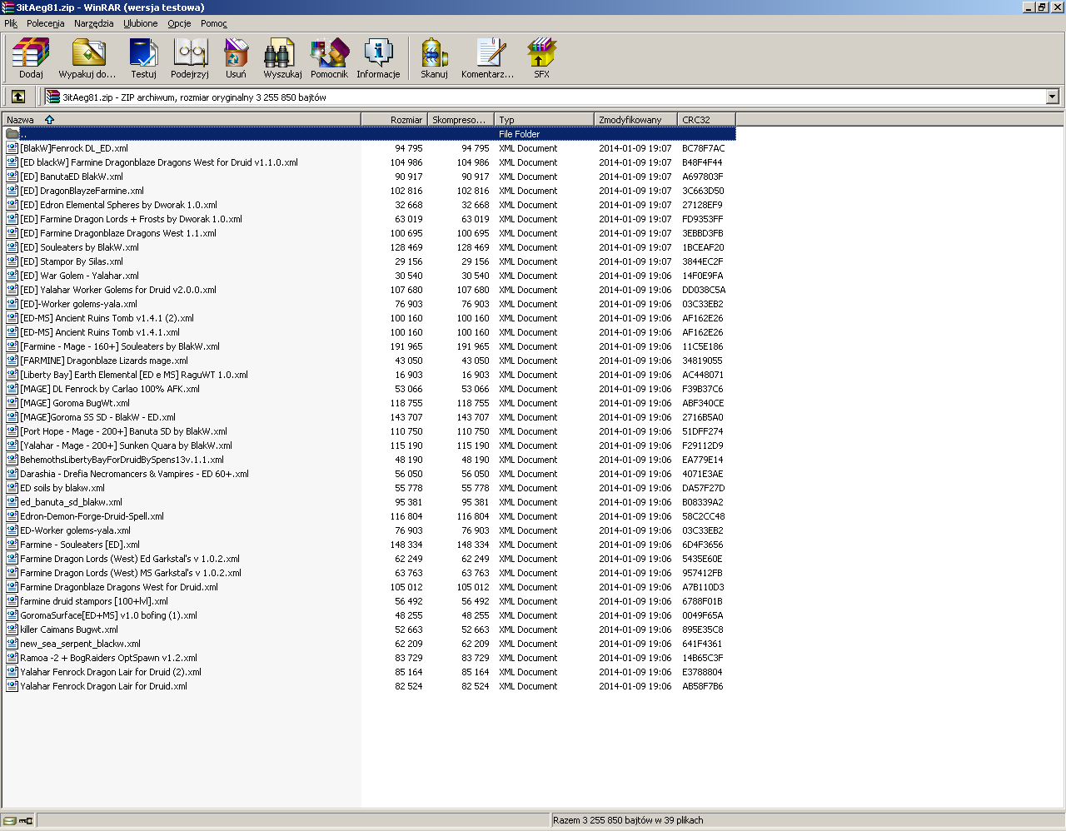Open Wyszukaj binoculars search tool
Viewport: 1066px width, 831px height.
tap(282, 57)
